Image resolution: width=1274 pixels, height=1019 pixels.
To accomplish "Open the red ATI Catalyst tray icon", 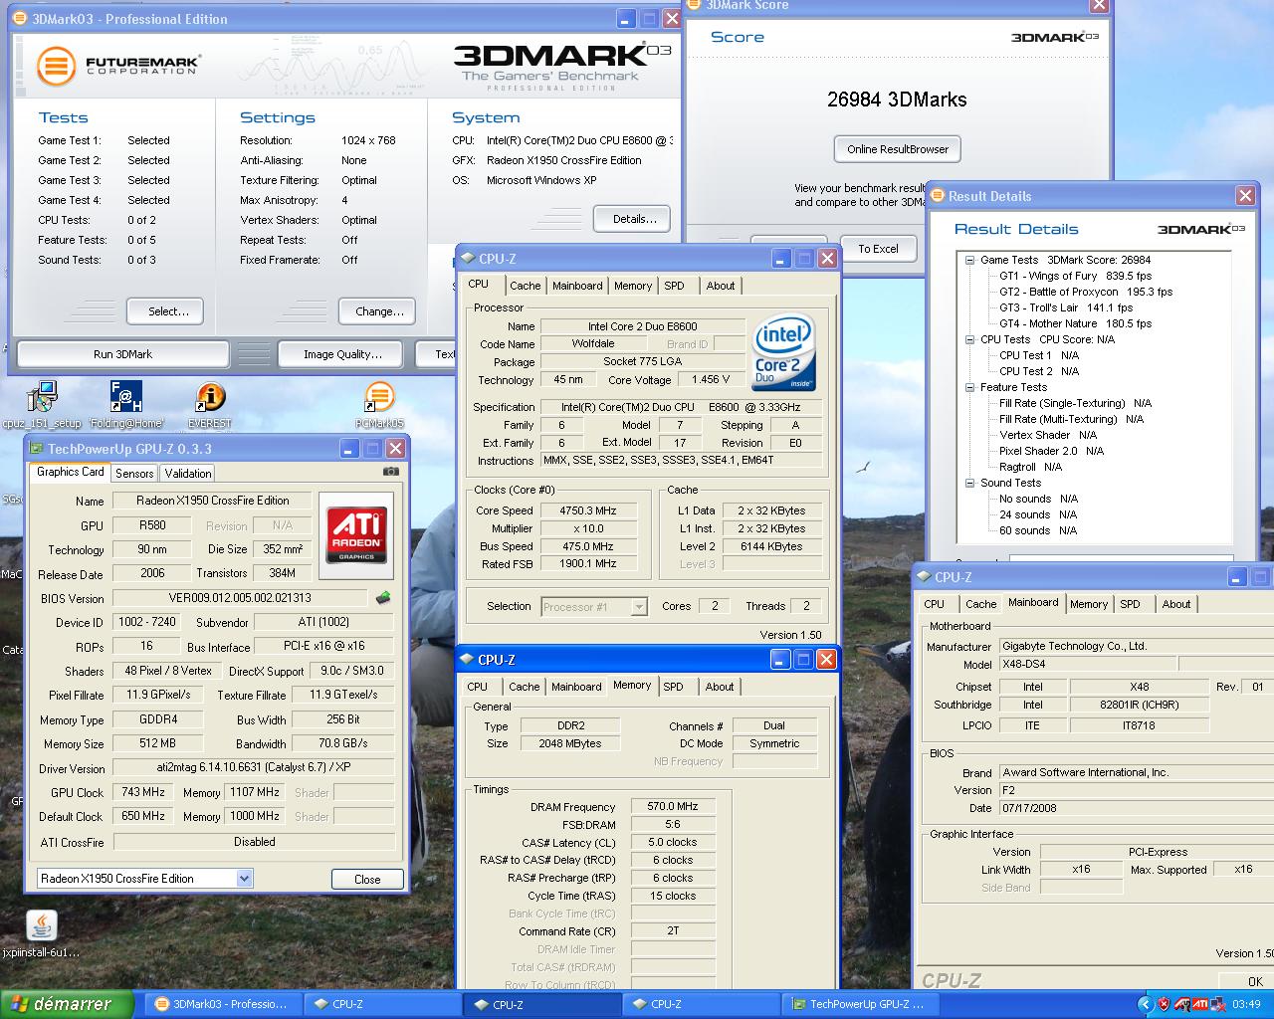I will (1200, 1004).
